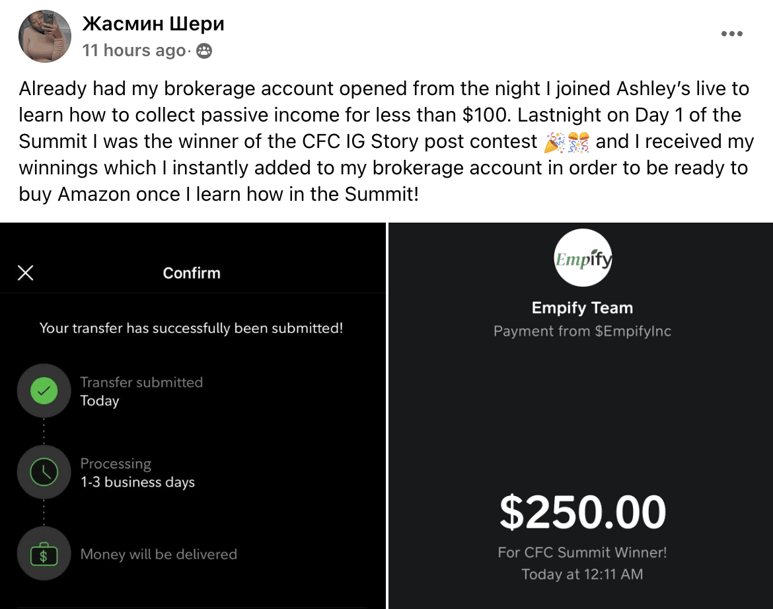
Task: Open the right $250.00 payment image
Action: coord(581,416)
